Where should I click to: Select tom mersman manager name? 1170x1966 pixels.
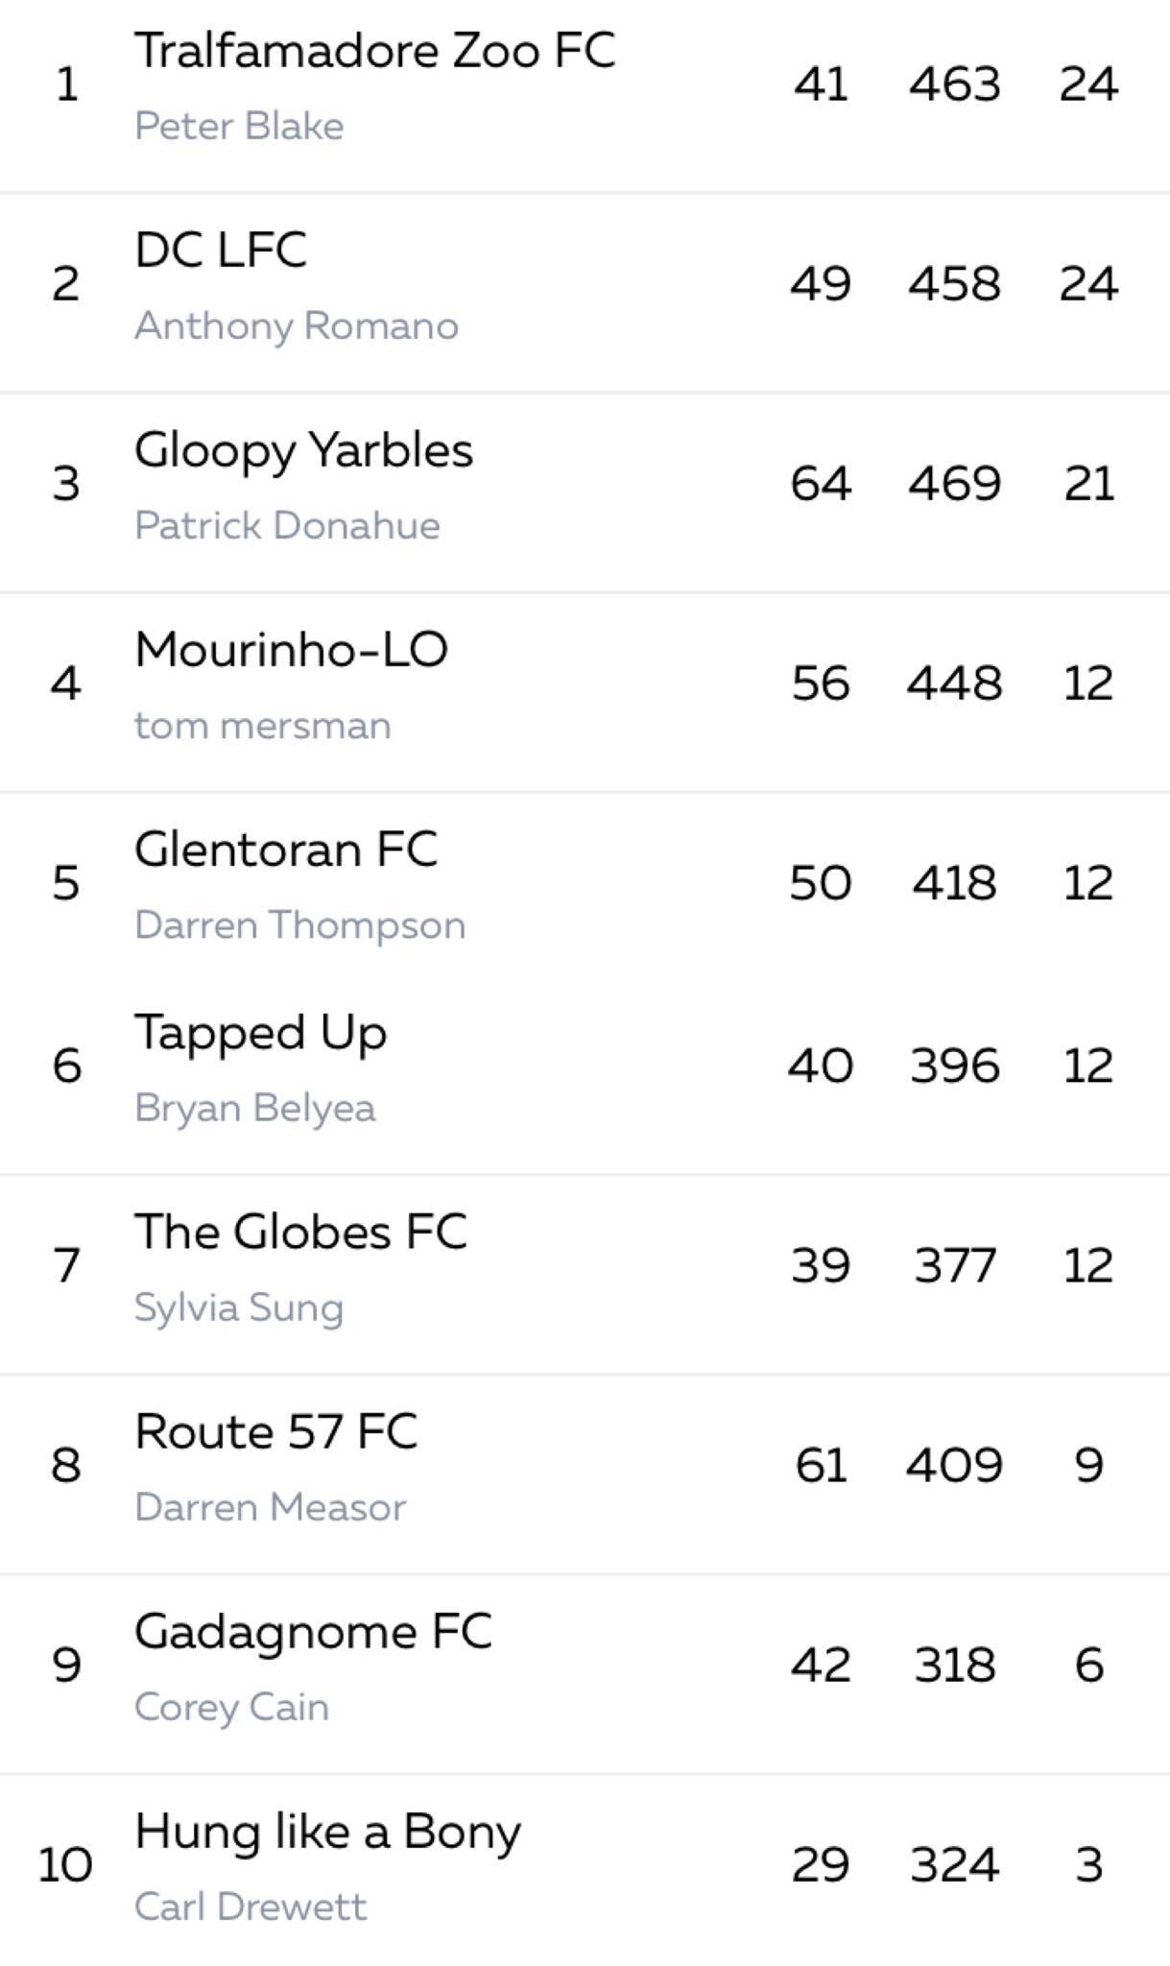(263, 726)
